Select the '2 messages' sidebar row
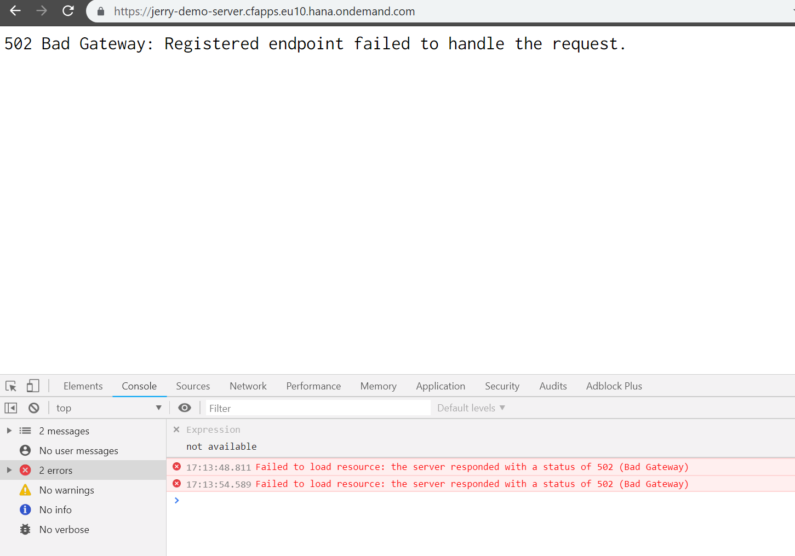 point(83,431)
